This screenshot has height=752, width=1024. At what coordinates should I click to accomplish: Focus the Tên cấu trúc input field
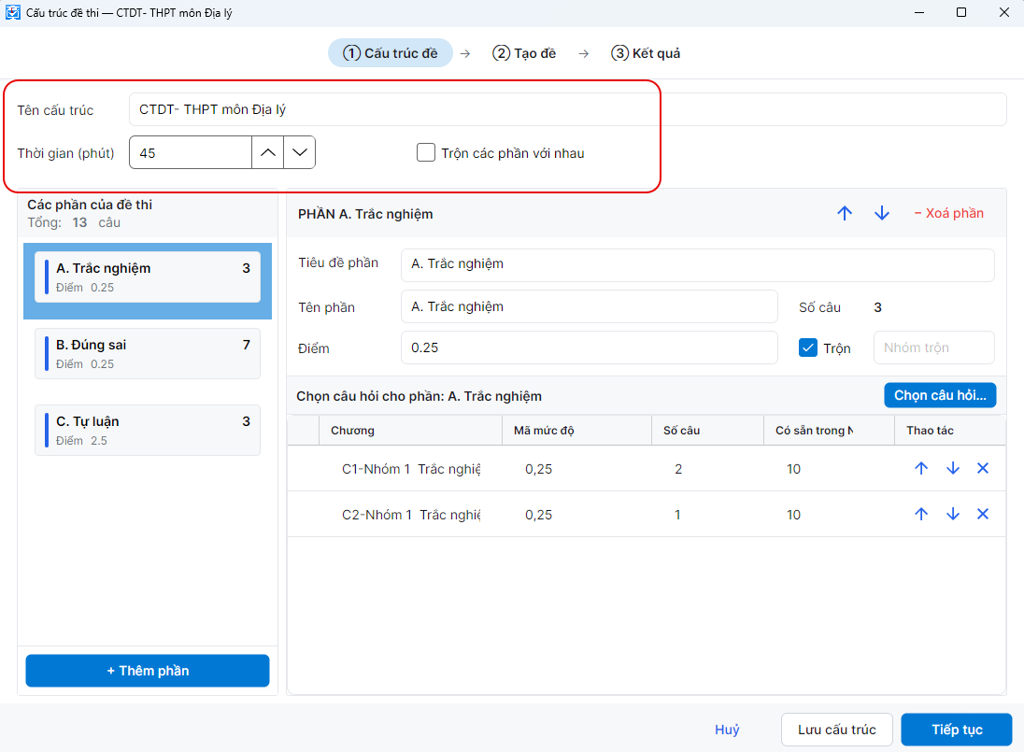point(567,109)
